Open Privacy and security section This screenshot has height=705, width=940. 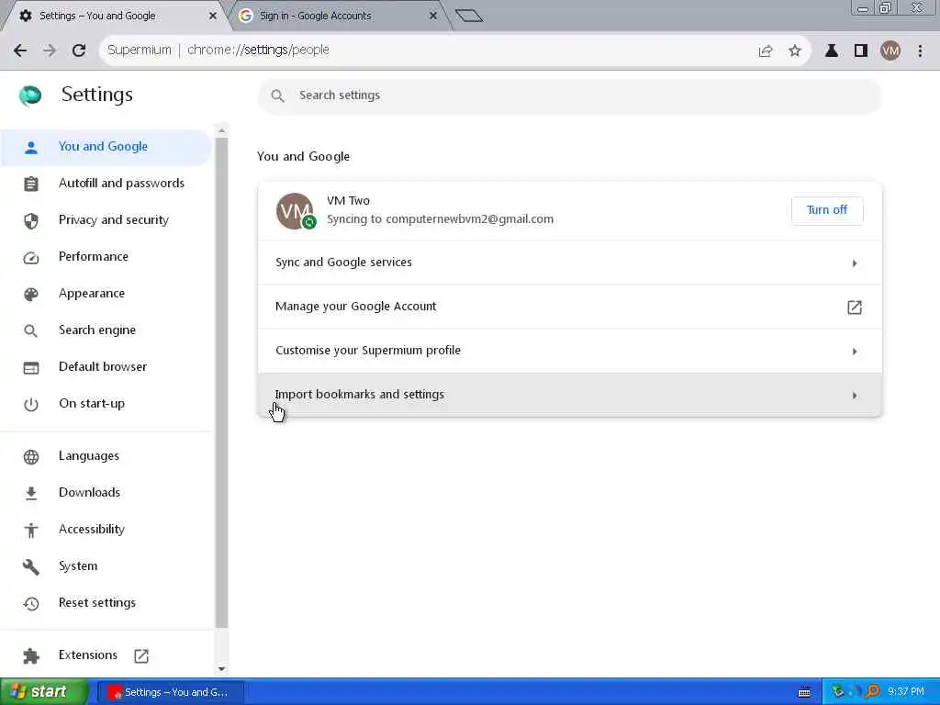(106, 220)
